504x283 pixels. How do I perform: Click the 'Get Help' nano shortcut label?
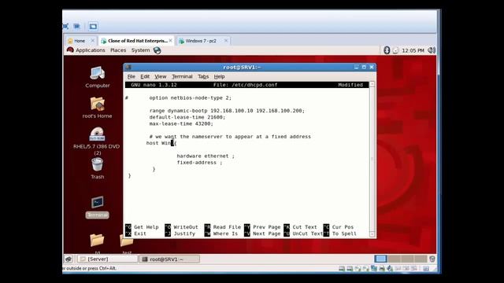tap(146, 227)
